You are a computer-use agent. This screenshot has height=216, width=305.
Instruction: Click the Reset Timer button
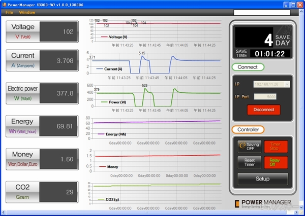[250, 162]
